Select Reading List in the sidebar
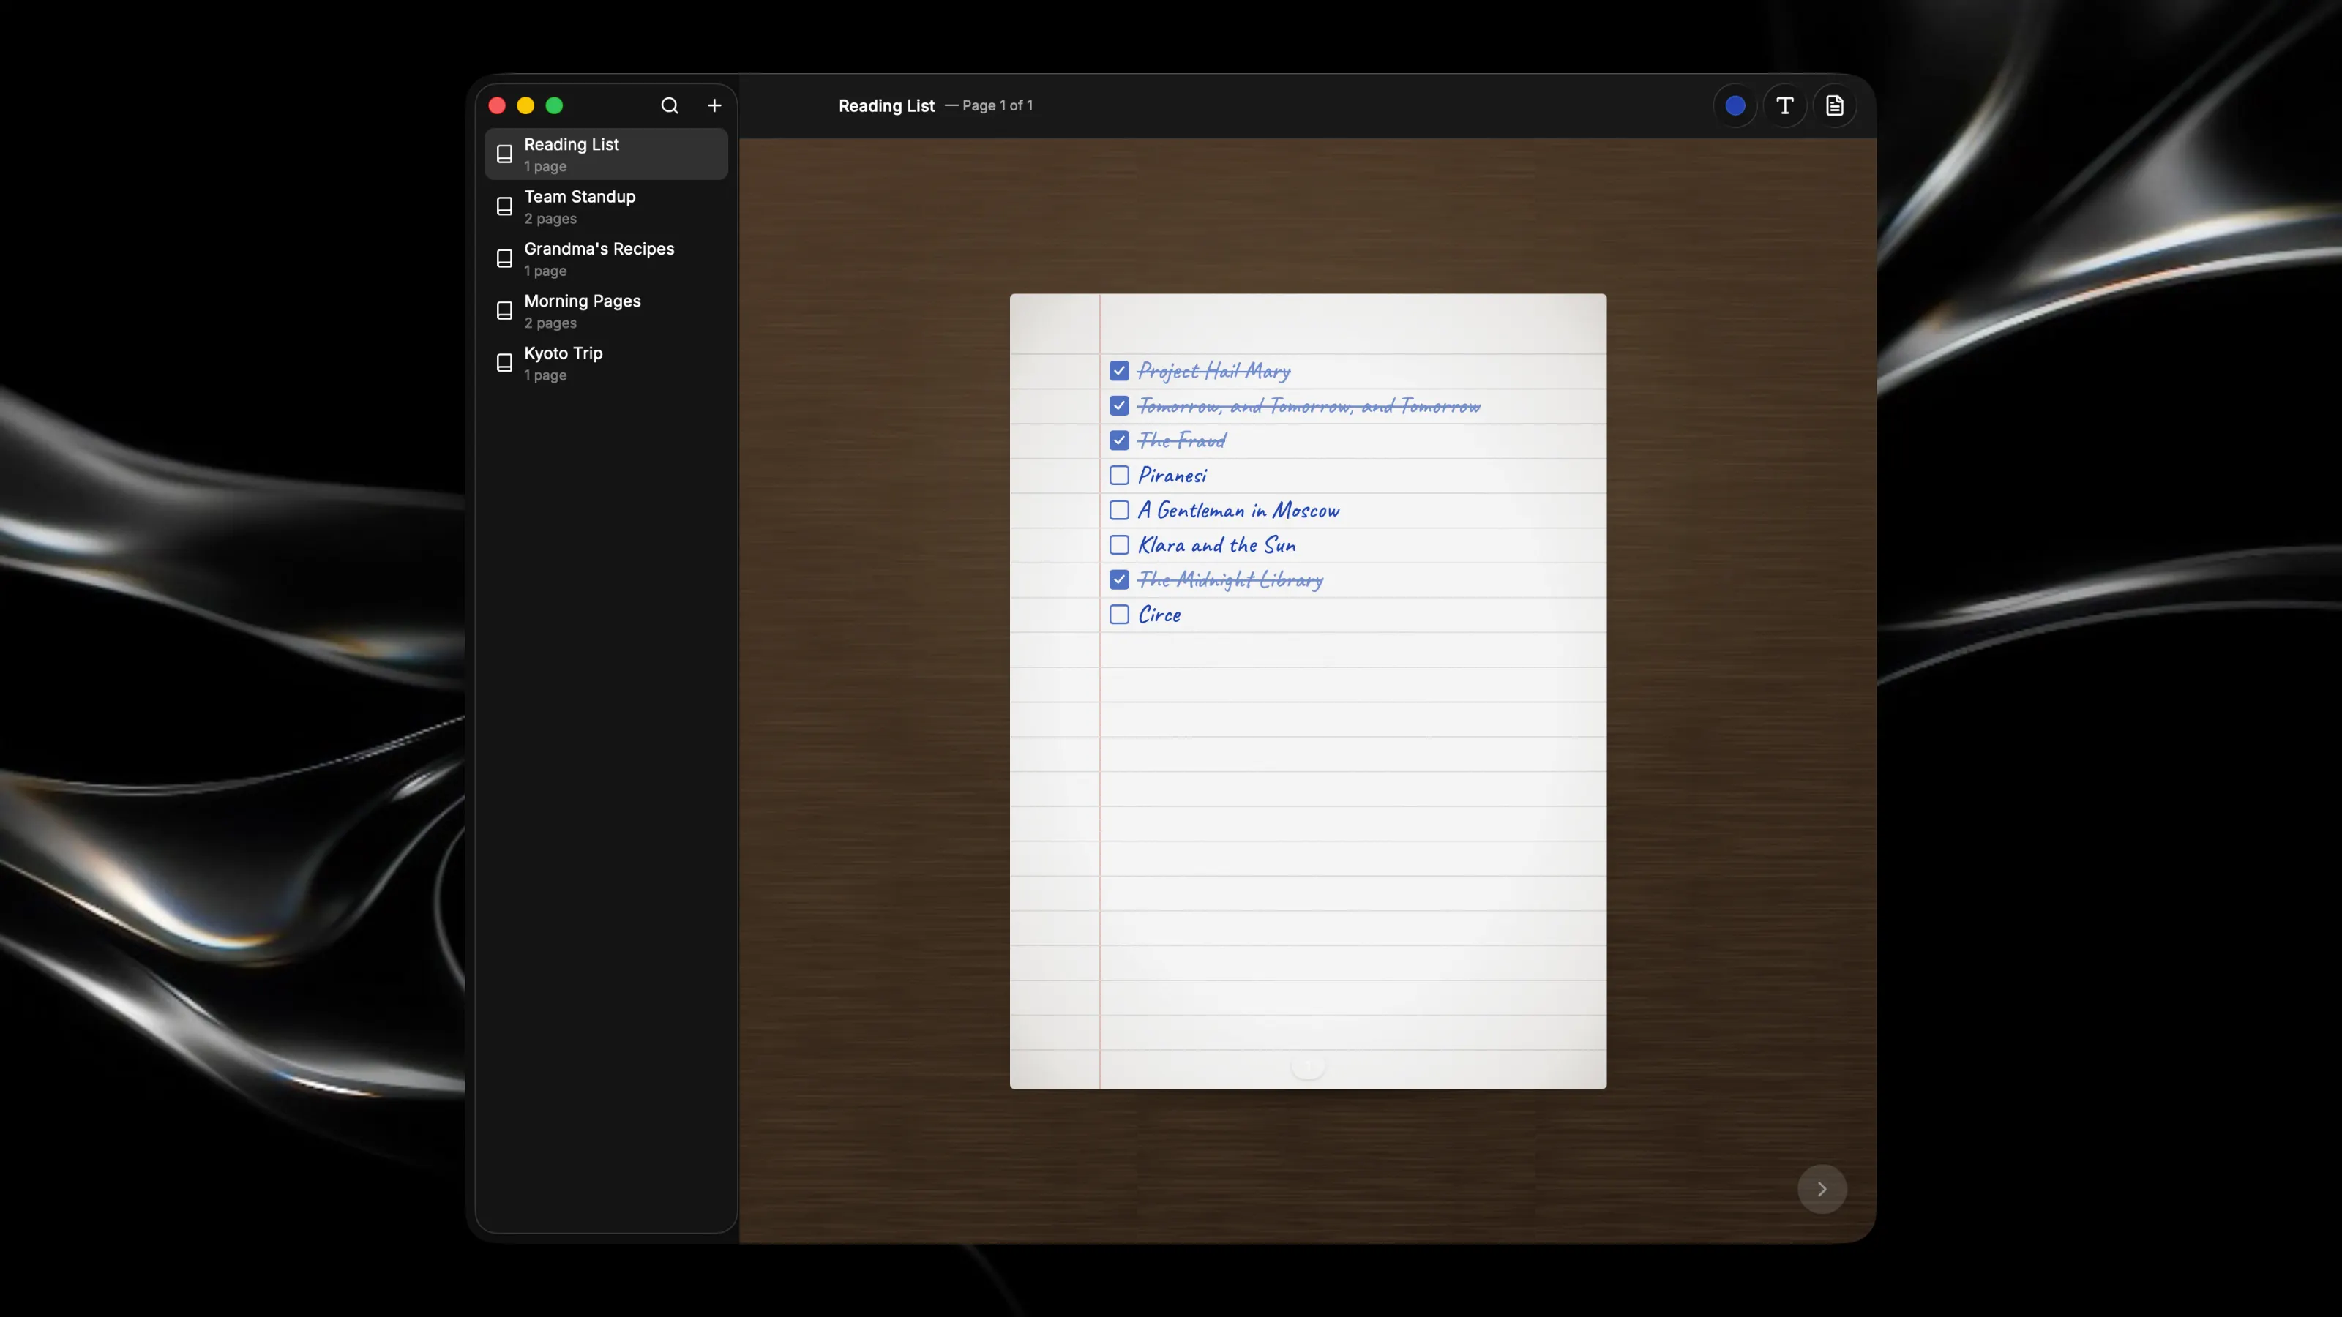2342x1317 pixels. [607, 154]
